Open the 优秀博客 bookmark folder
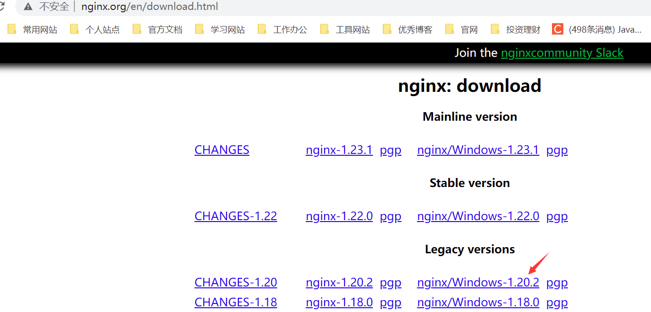This screenshot has width=651, height=312. point(407,29)
